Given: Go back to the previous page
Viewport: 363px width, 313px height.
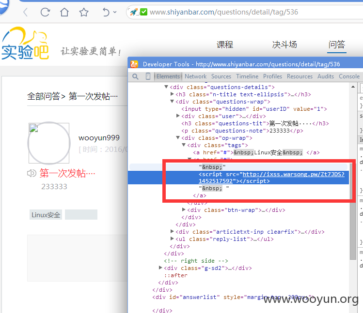Looking at the screenshot, I should pos(26,12).
